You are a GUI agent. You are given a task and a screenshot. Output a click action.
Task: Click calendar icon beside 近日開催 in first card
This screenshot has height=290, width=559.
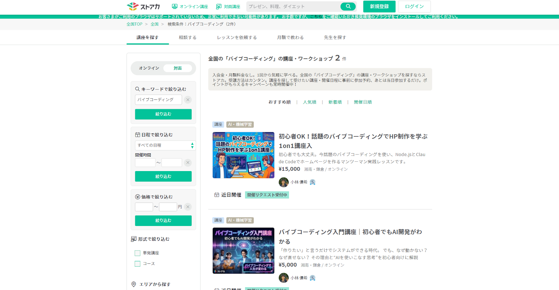point(217,195)
